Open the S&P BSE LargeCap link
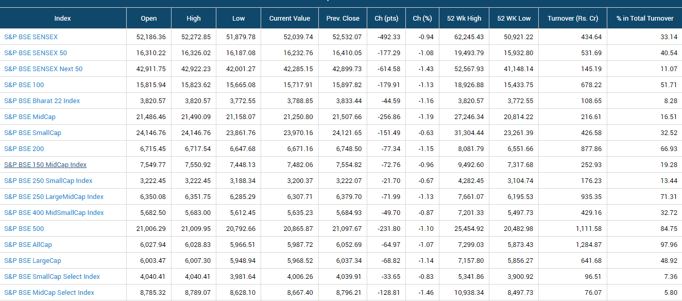 pyautogui.click(x=32, y=261)
